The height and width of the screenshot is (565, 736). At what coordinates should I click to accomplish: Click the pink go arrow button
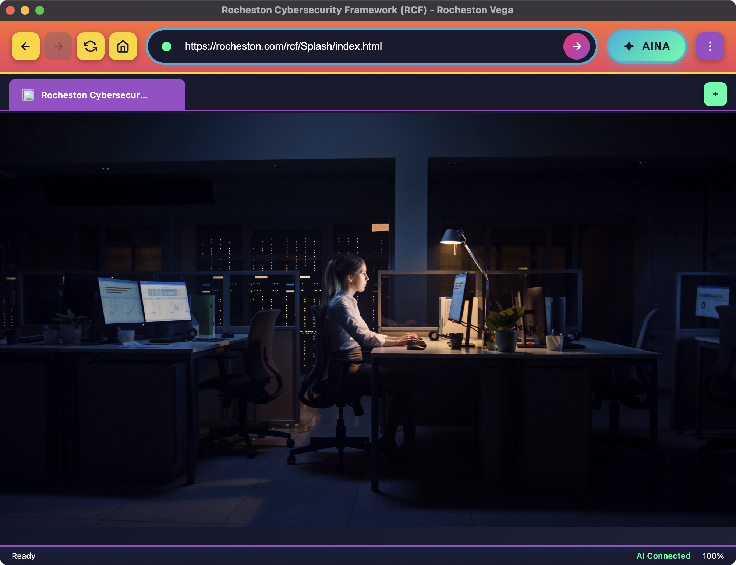tap(576, 46)
